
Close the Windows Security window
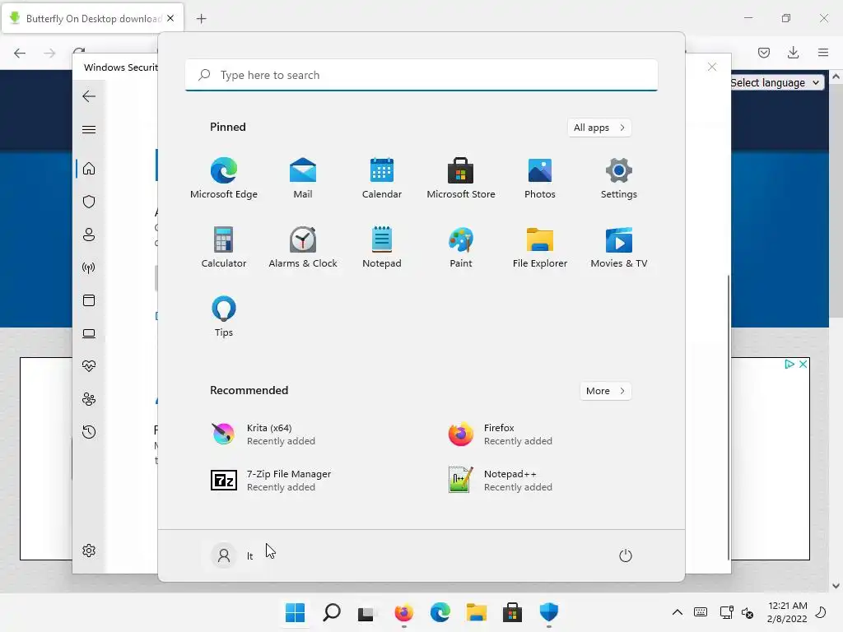(x=712, y=67)
